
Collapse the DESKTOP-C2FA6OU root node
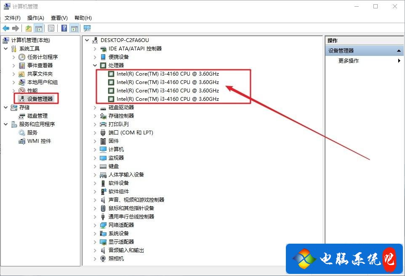pos(87,40)
